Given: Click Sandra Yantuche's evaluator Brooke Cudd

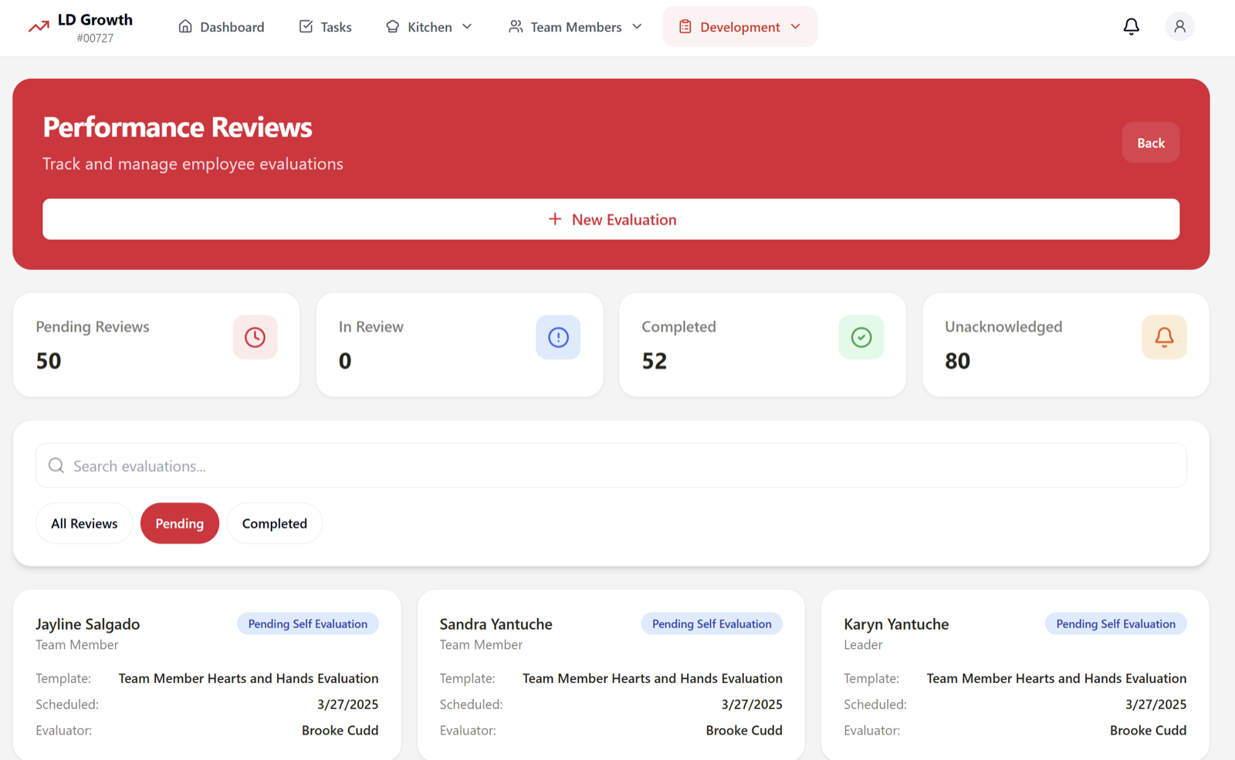Looking at the screenshot, I should 744,730.
